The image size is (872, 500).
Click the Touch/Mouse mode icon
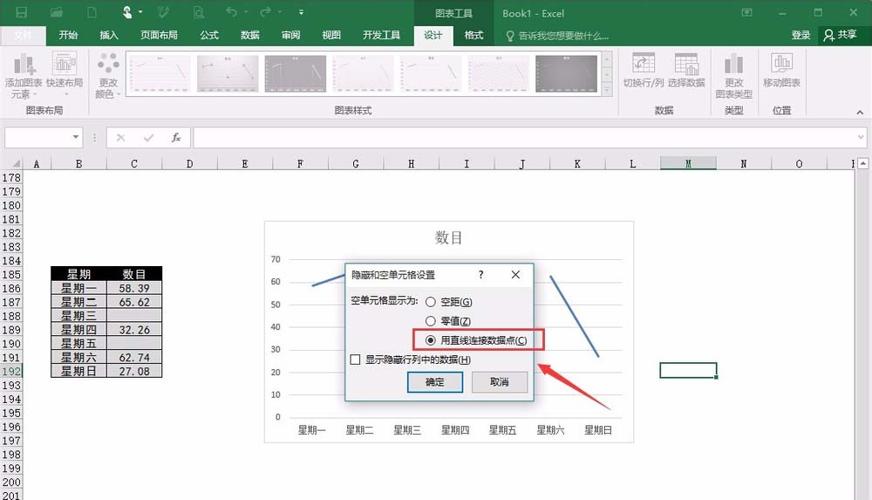[x=127, y=12]
